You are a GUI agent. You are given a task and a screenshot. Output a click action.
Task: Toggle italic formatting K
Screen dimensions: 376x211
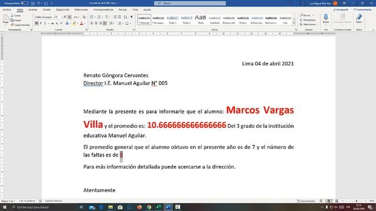point(41,23)
